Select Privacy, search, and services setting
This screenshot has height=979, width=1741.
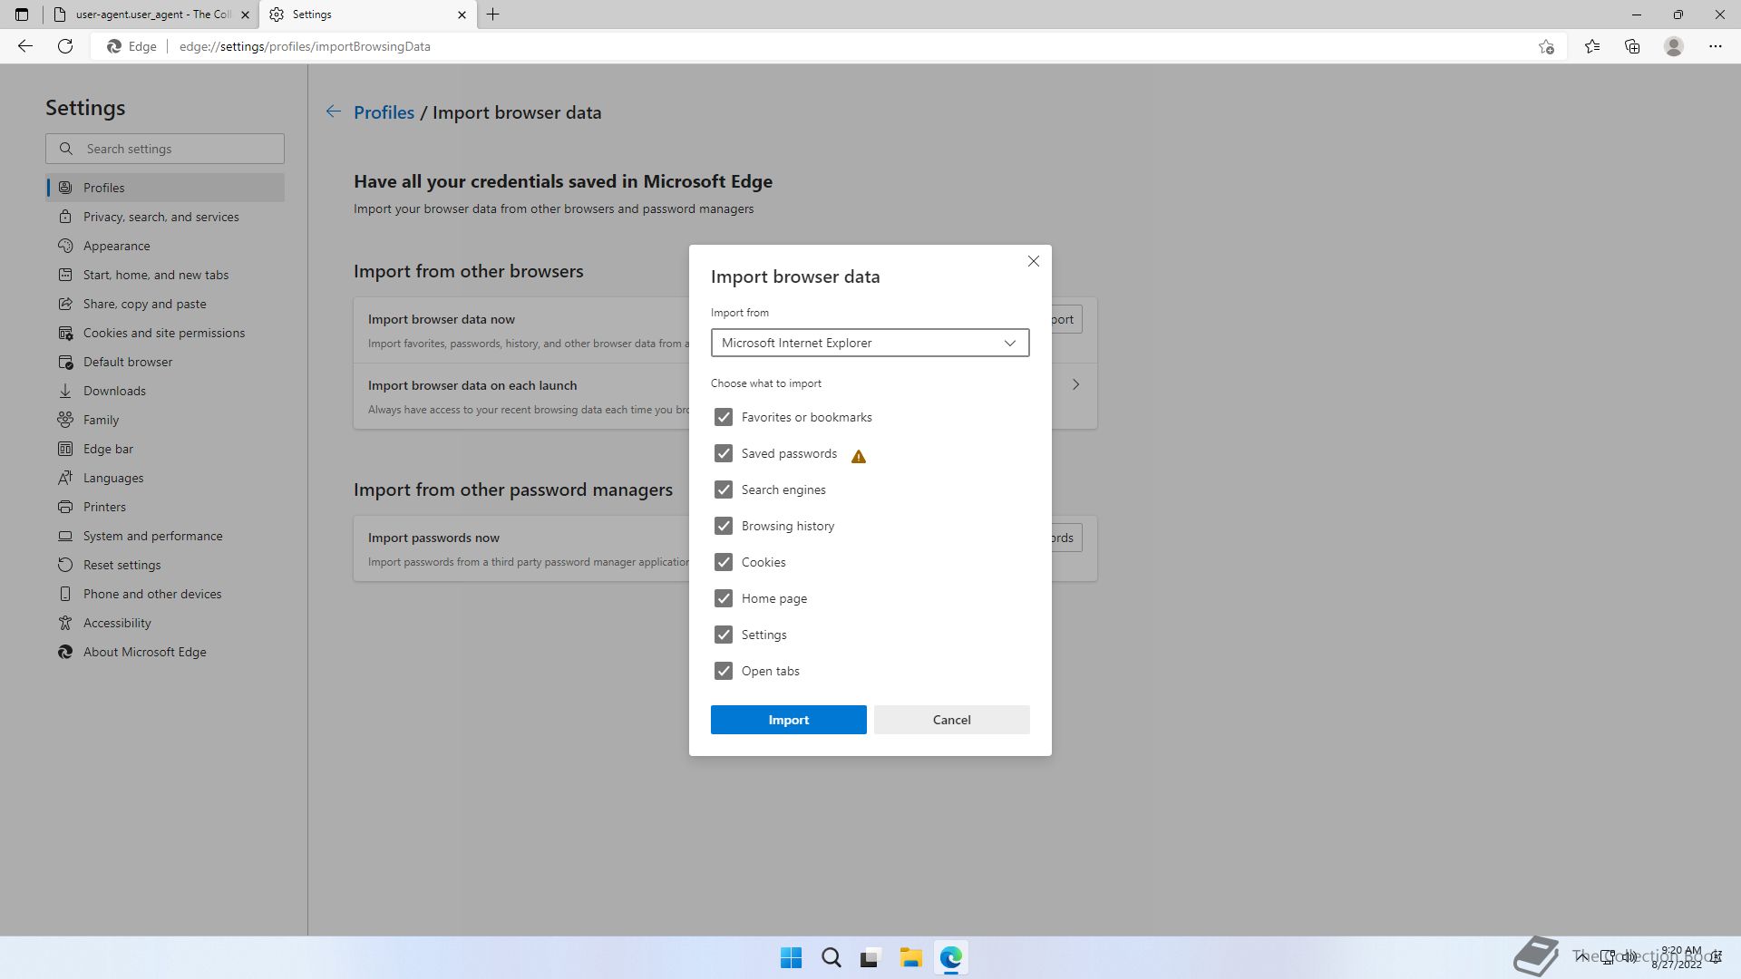[160, 217]
